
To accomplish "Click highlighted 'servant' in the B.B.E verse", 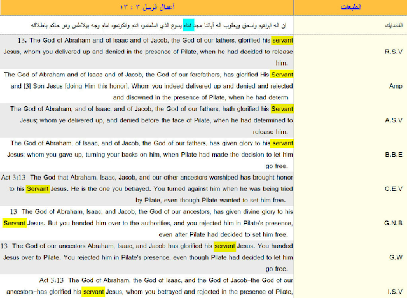I will click(x=282, y=143).
